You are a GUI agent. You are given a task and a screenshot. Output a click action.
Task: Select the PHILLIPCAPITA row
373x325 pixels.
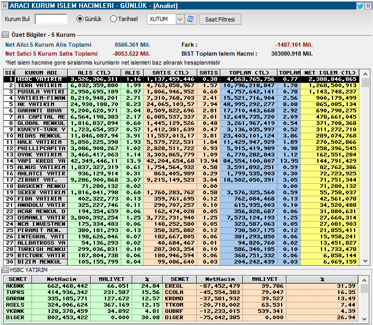pyautogui.click(x=182, y=149)
